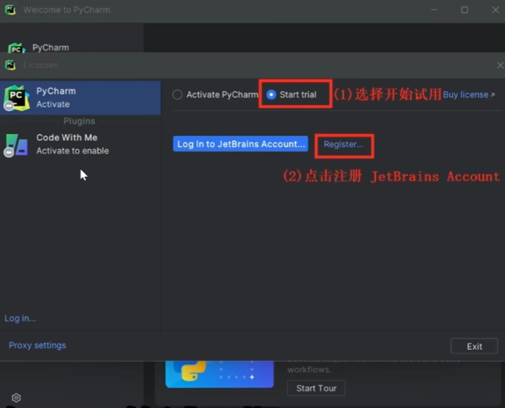The height and width of the screenshot is (408, 505).
Task: Click the PyCharm icon in the Welcome sidebar
Action: (x=16, y=48)
